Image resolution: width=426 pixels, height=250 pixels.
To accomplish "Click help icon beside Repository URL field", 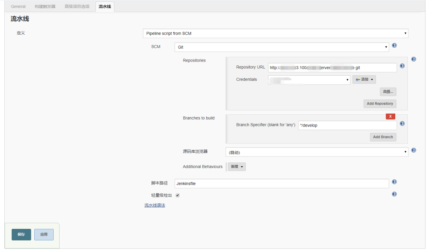I will click(402, 66).
